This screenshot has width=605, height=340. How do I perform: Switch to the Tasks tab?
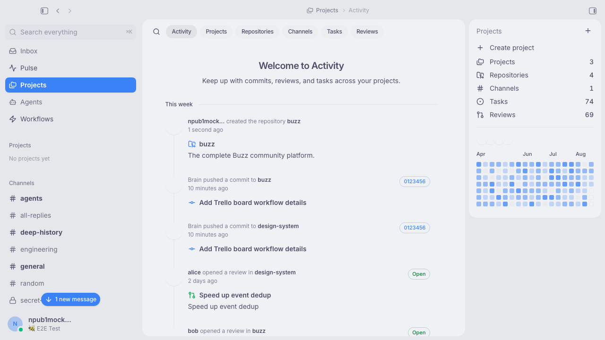coord(335,32)
